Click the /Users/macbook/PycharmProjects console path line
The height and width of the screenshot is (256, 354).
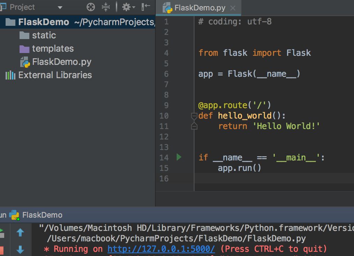coord(176,239)
